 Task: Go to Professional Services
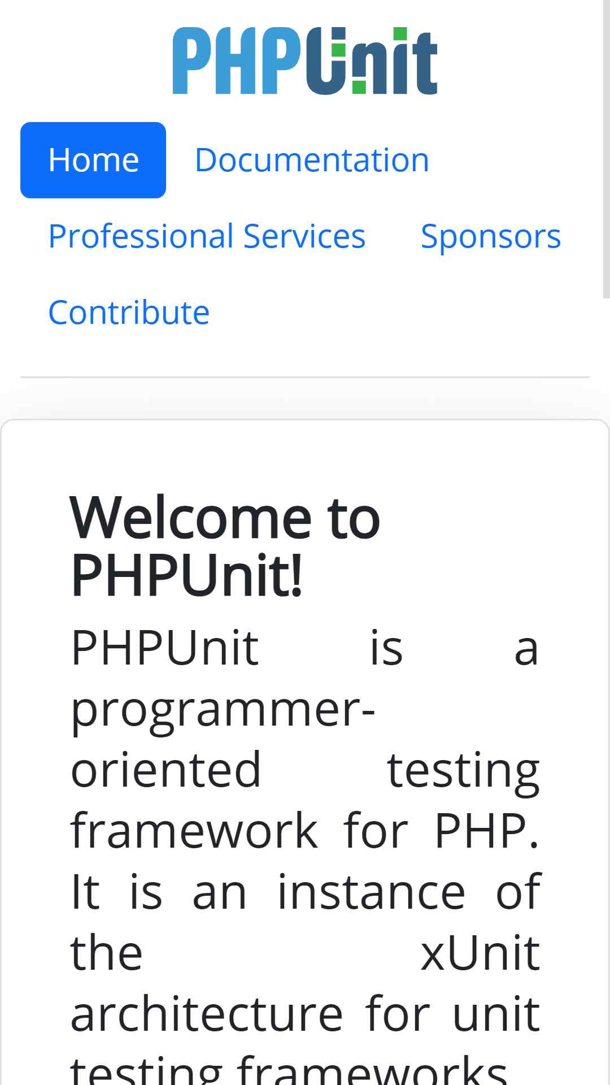point(207,236)
